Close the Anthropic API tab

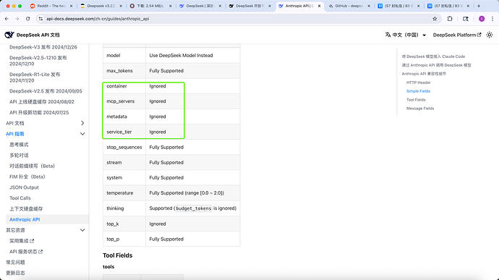(x=319, y=6)
